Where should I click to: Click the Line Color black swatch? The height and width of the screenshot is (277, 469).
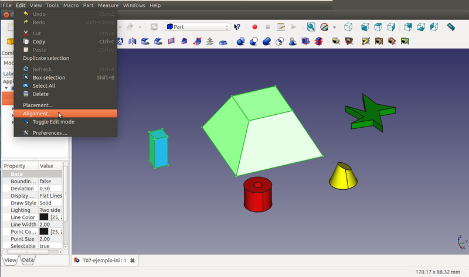pyautogui.click(x=44, y=217)
